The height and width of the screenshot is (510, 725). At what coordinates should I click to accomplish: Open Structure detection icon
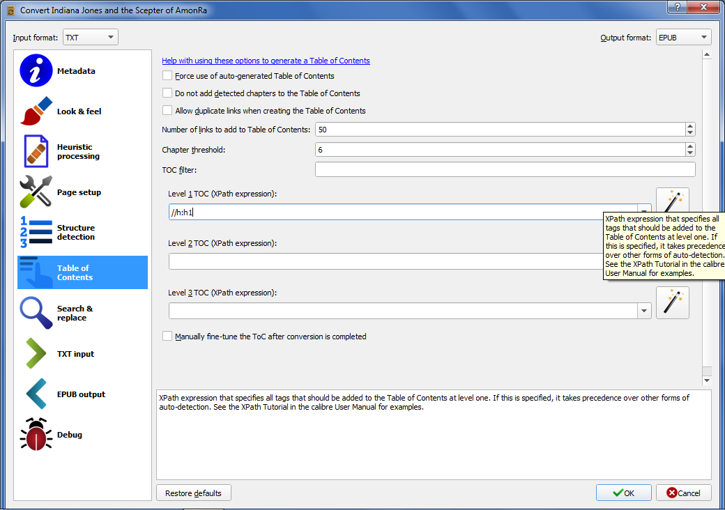36,232
